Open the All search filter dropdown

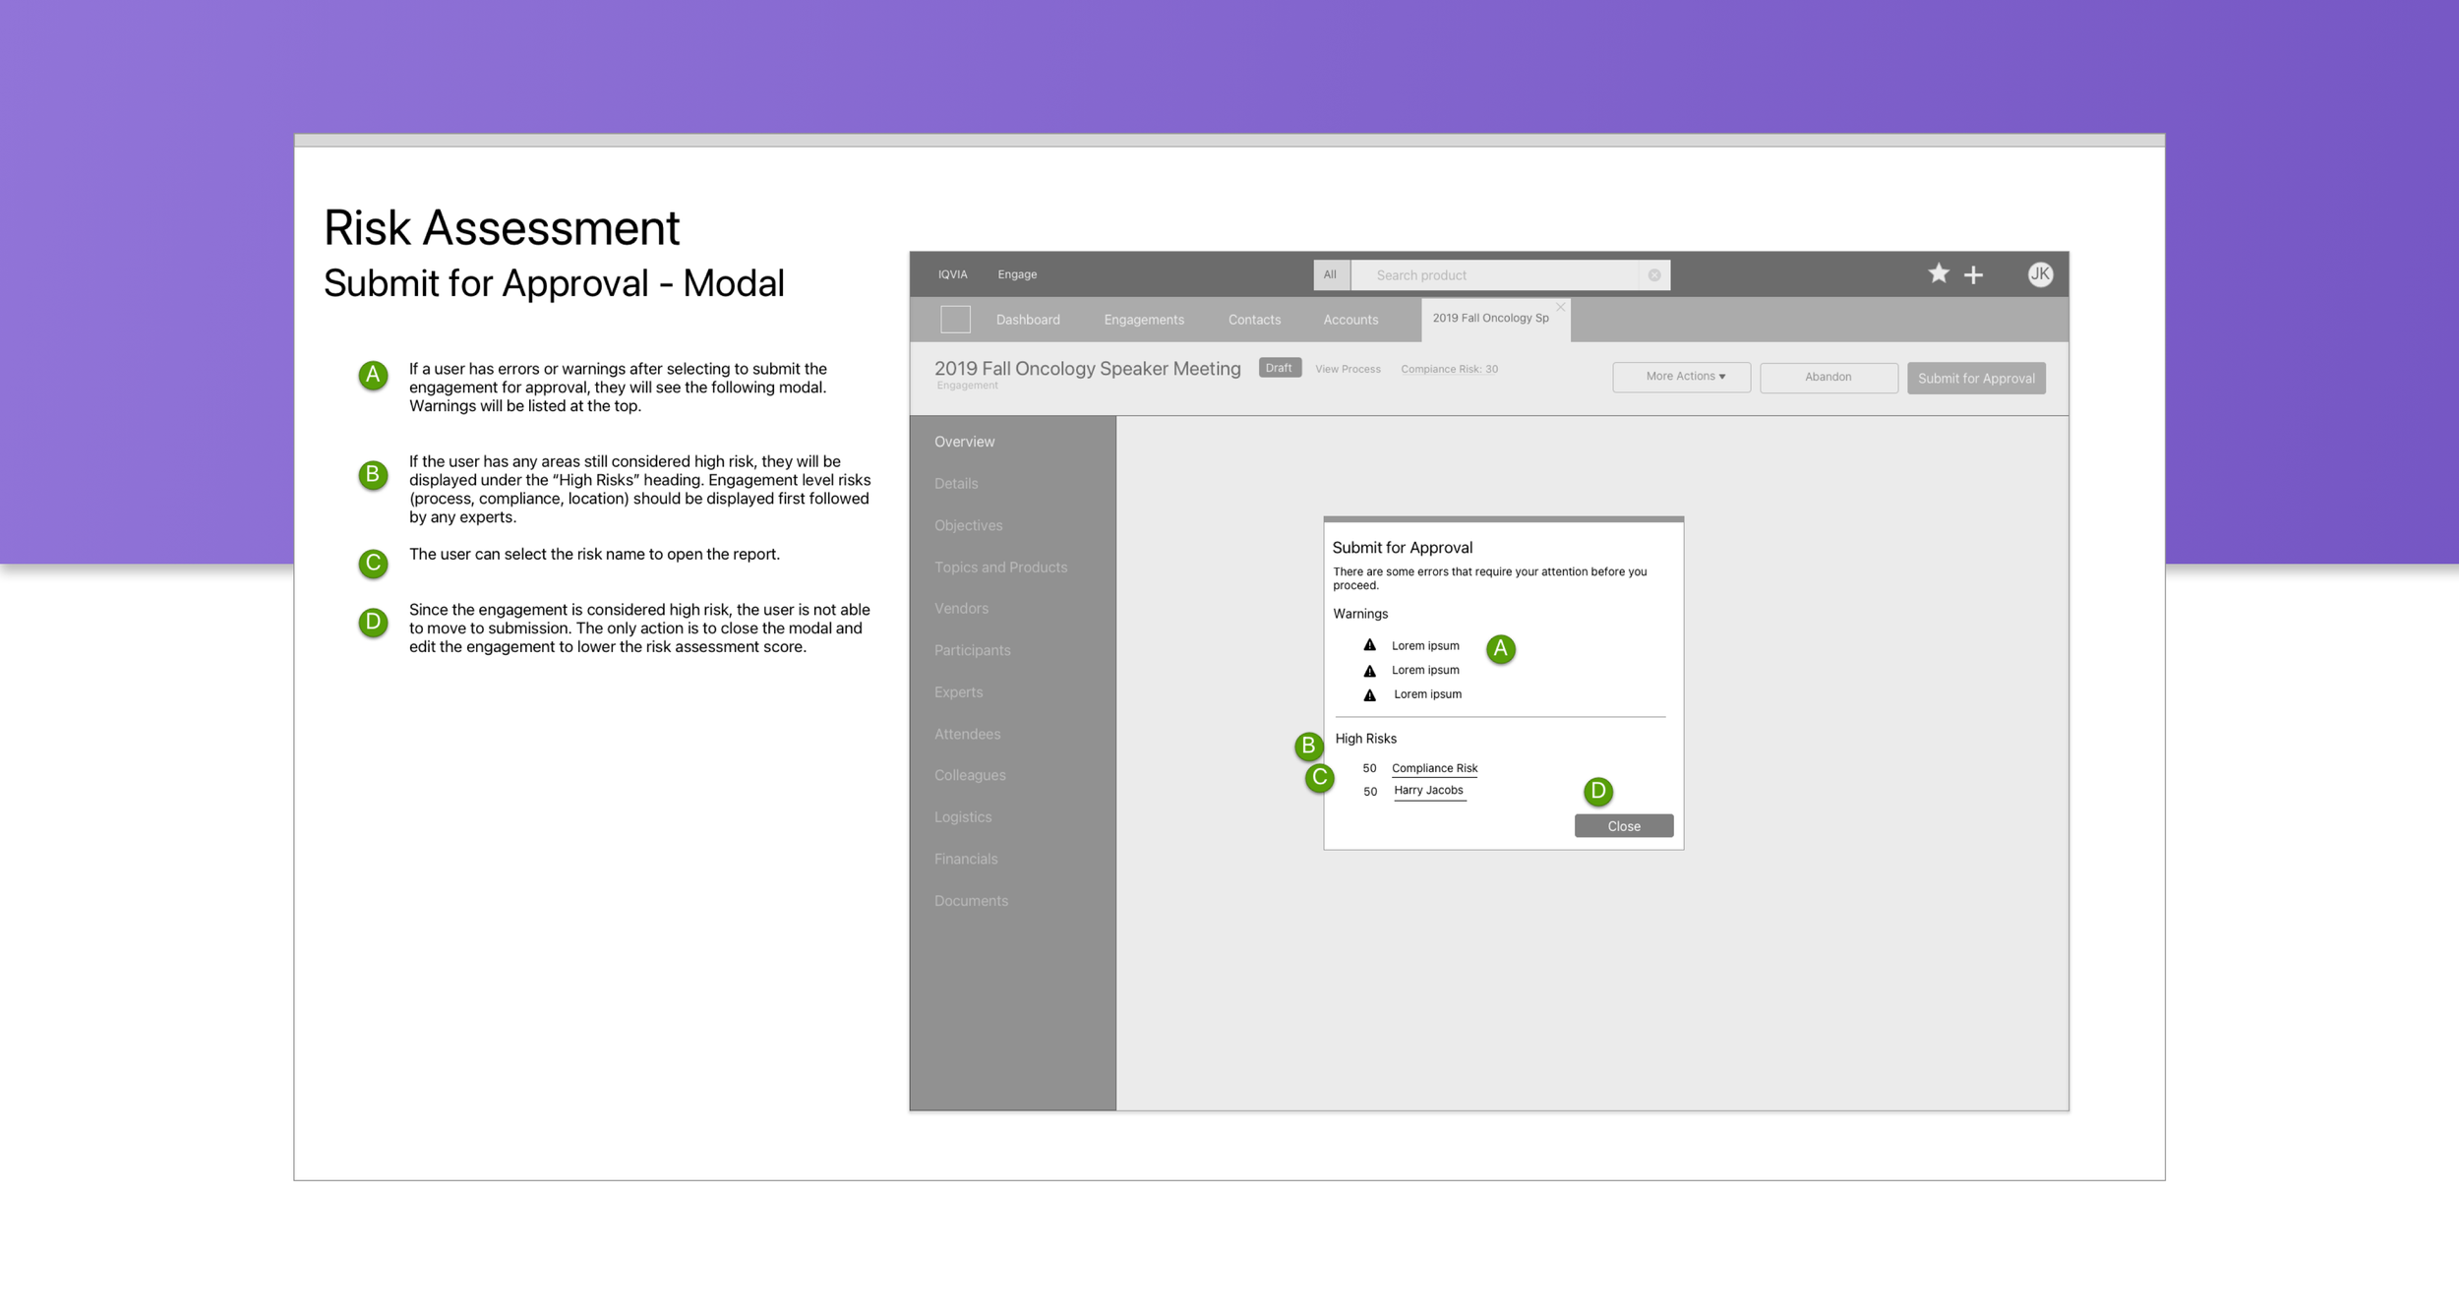click(x=1330, y=275)
